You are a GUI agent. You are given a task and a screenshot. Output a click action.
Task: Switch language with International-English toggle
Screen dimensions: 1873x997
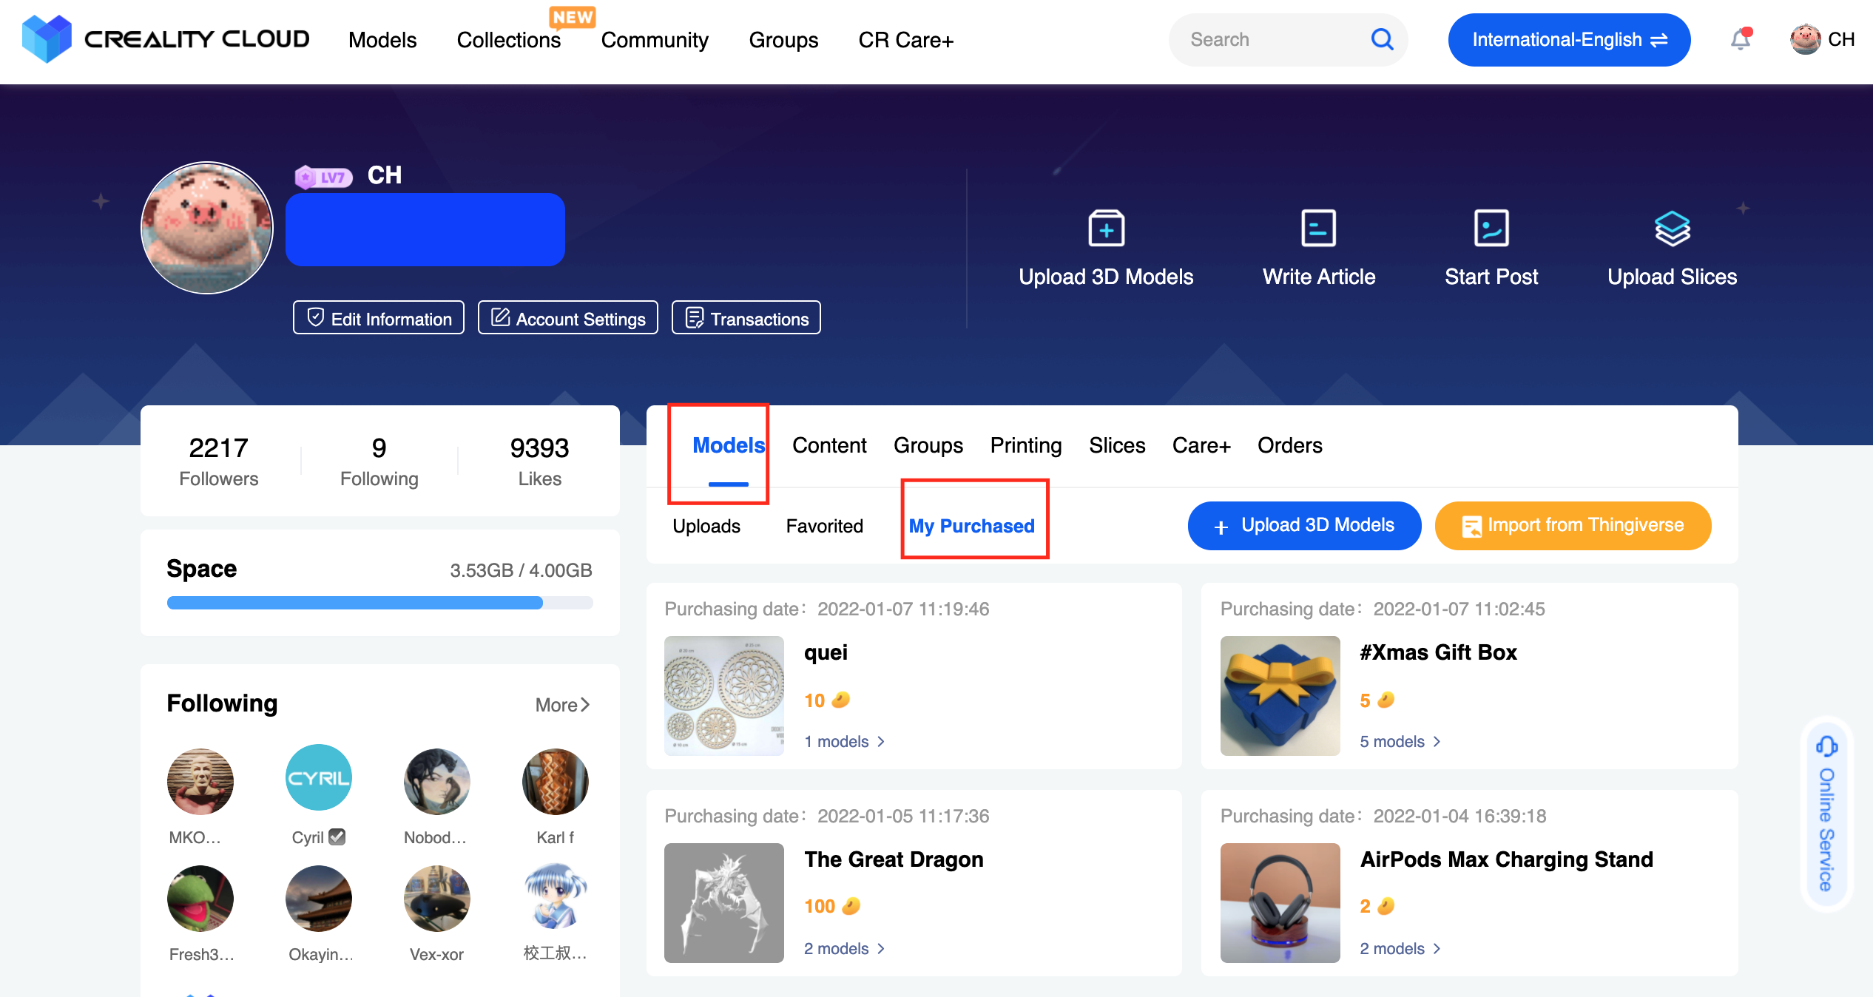click(x=1568, y=39)
